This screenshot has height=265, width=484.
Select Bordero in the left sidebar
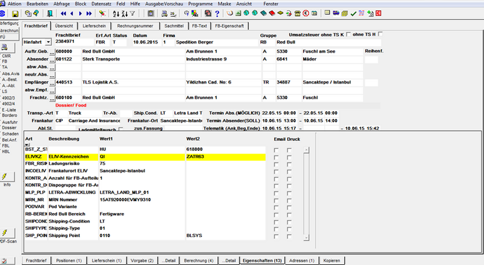10,115
